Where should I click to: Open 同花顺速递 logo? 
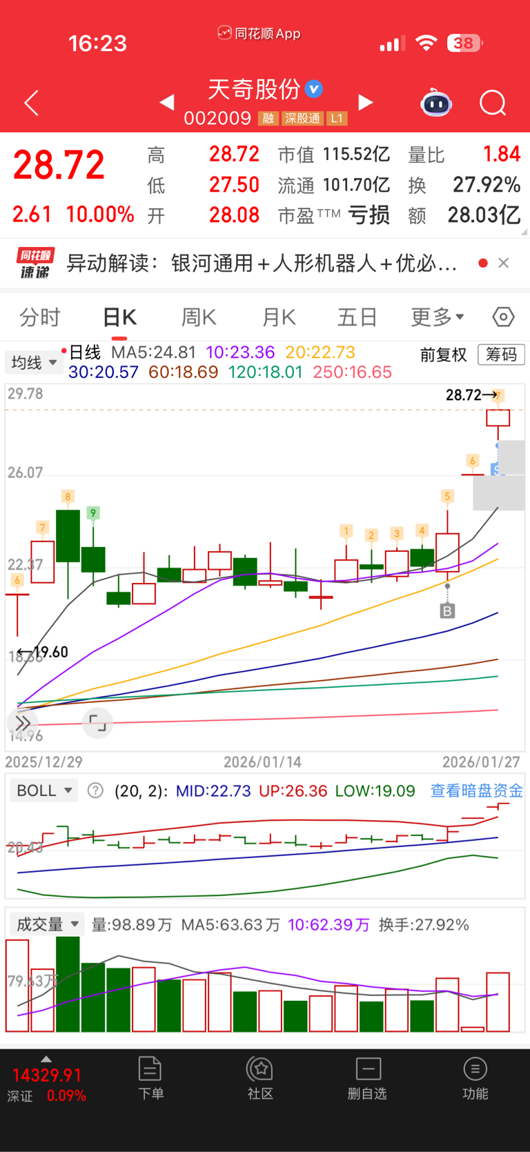point(35,263)
